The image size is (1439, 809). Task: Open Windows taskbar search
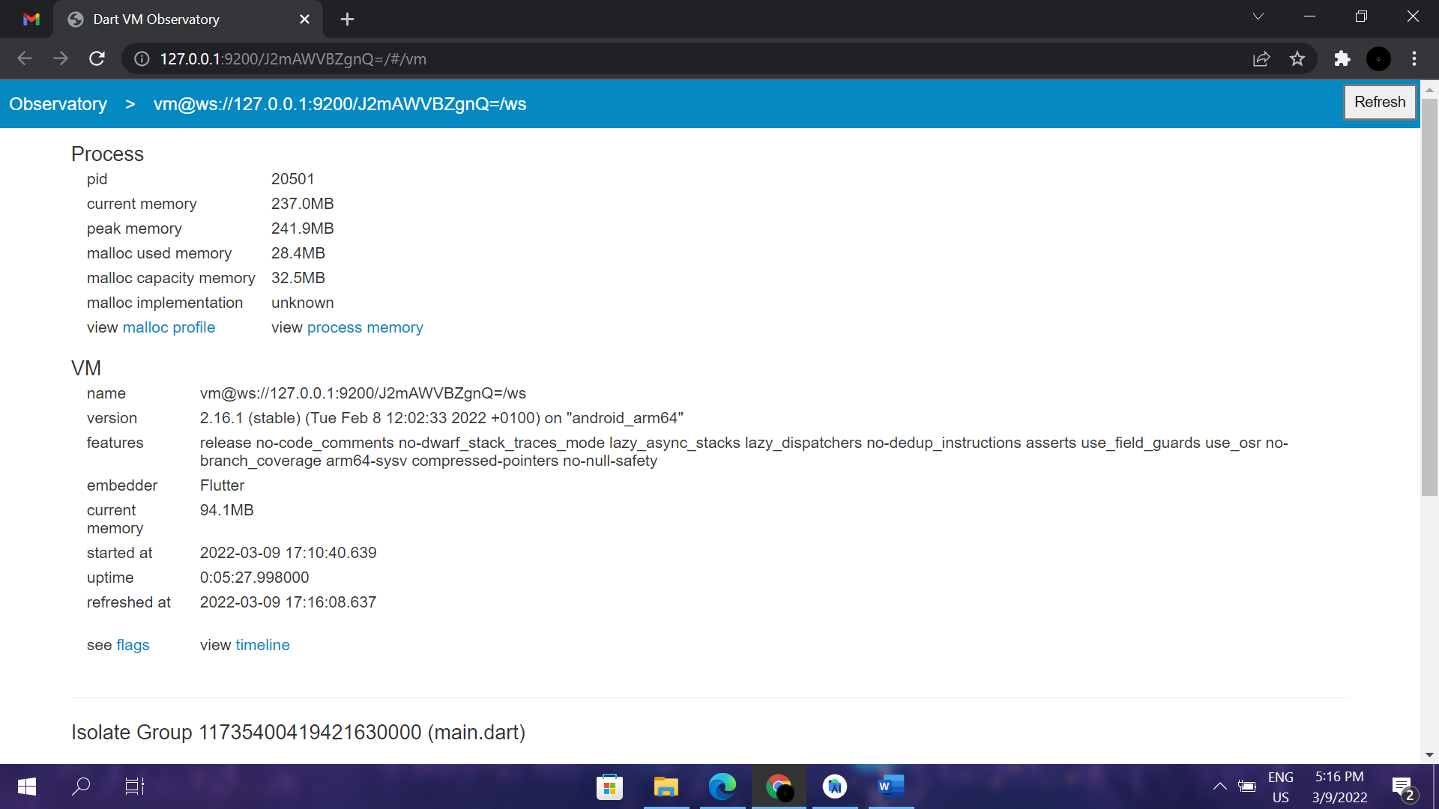tap(81, 787)
